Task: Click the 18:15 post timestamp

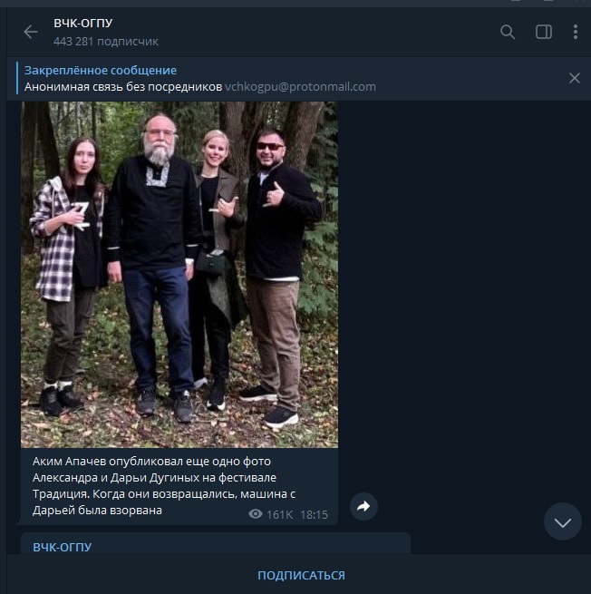Action: click(314, 514)
